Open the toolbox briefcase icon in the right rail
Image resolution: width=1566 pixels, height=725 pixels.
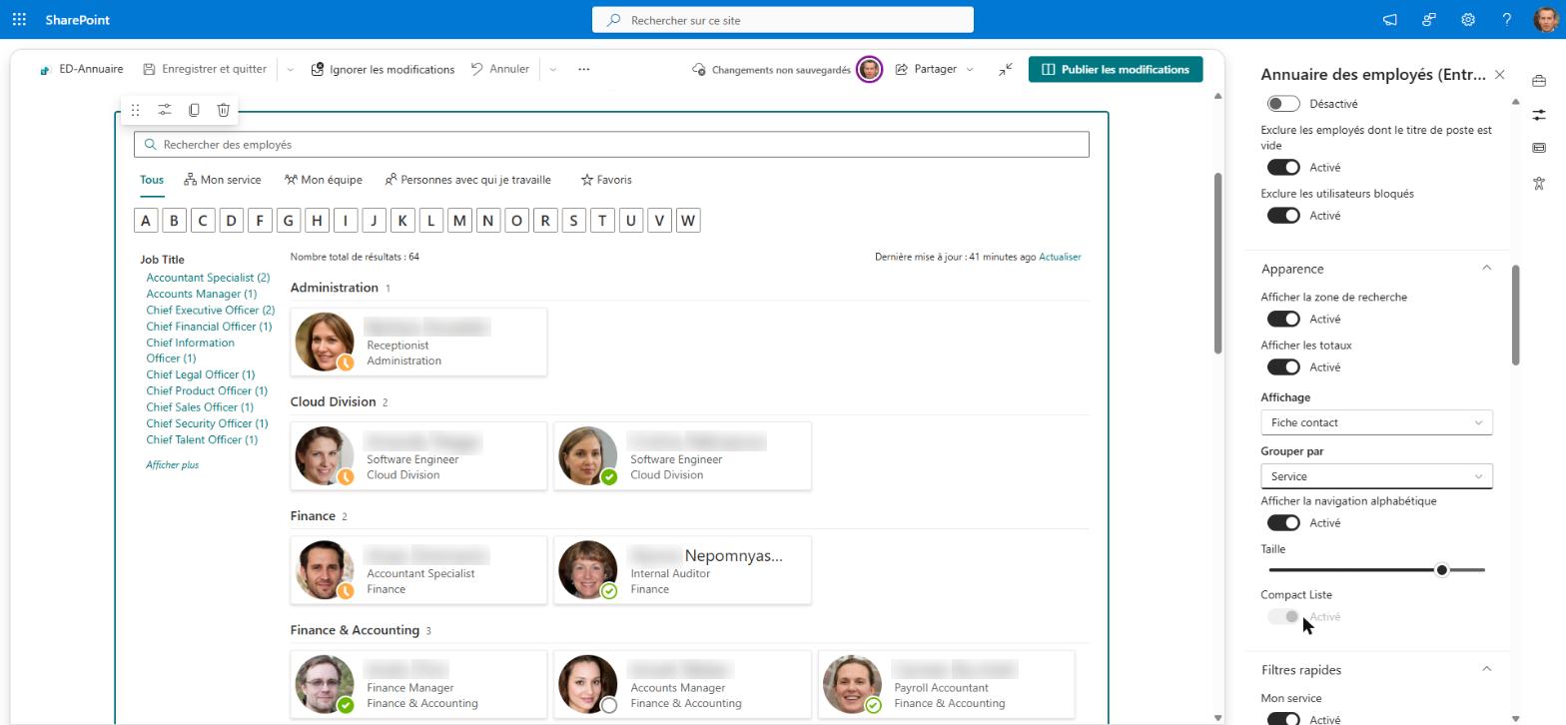1539,80
